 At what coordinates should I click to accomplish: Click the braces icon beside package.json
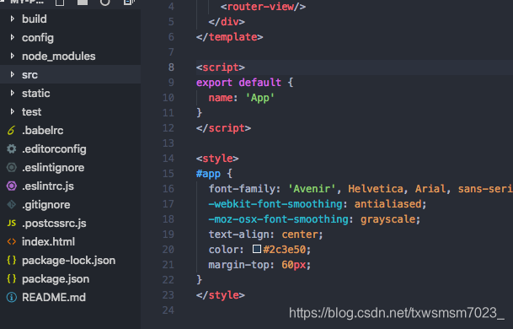[x=12, y=279]
